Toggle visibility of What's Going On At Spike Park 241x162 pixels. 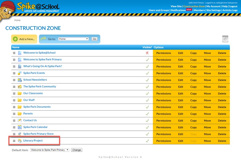[x=147, y=66]
